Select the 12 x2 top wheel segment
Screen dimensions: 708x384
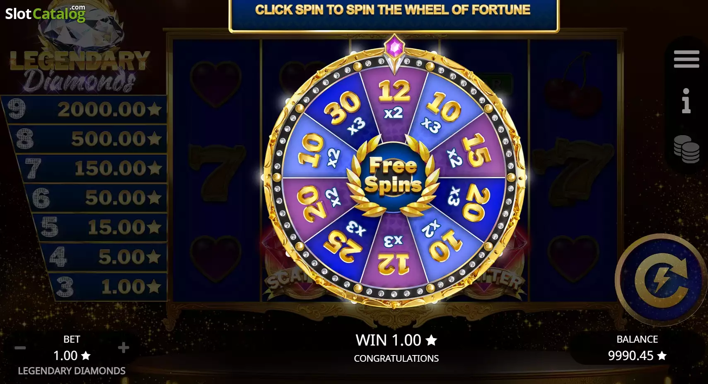pyautogui.click(x=394, y=99)
